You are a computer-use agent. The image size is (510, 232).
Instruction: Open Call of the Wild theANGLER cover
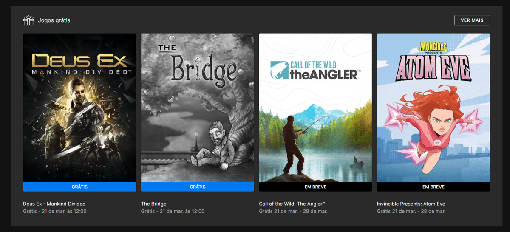point(315,108)
